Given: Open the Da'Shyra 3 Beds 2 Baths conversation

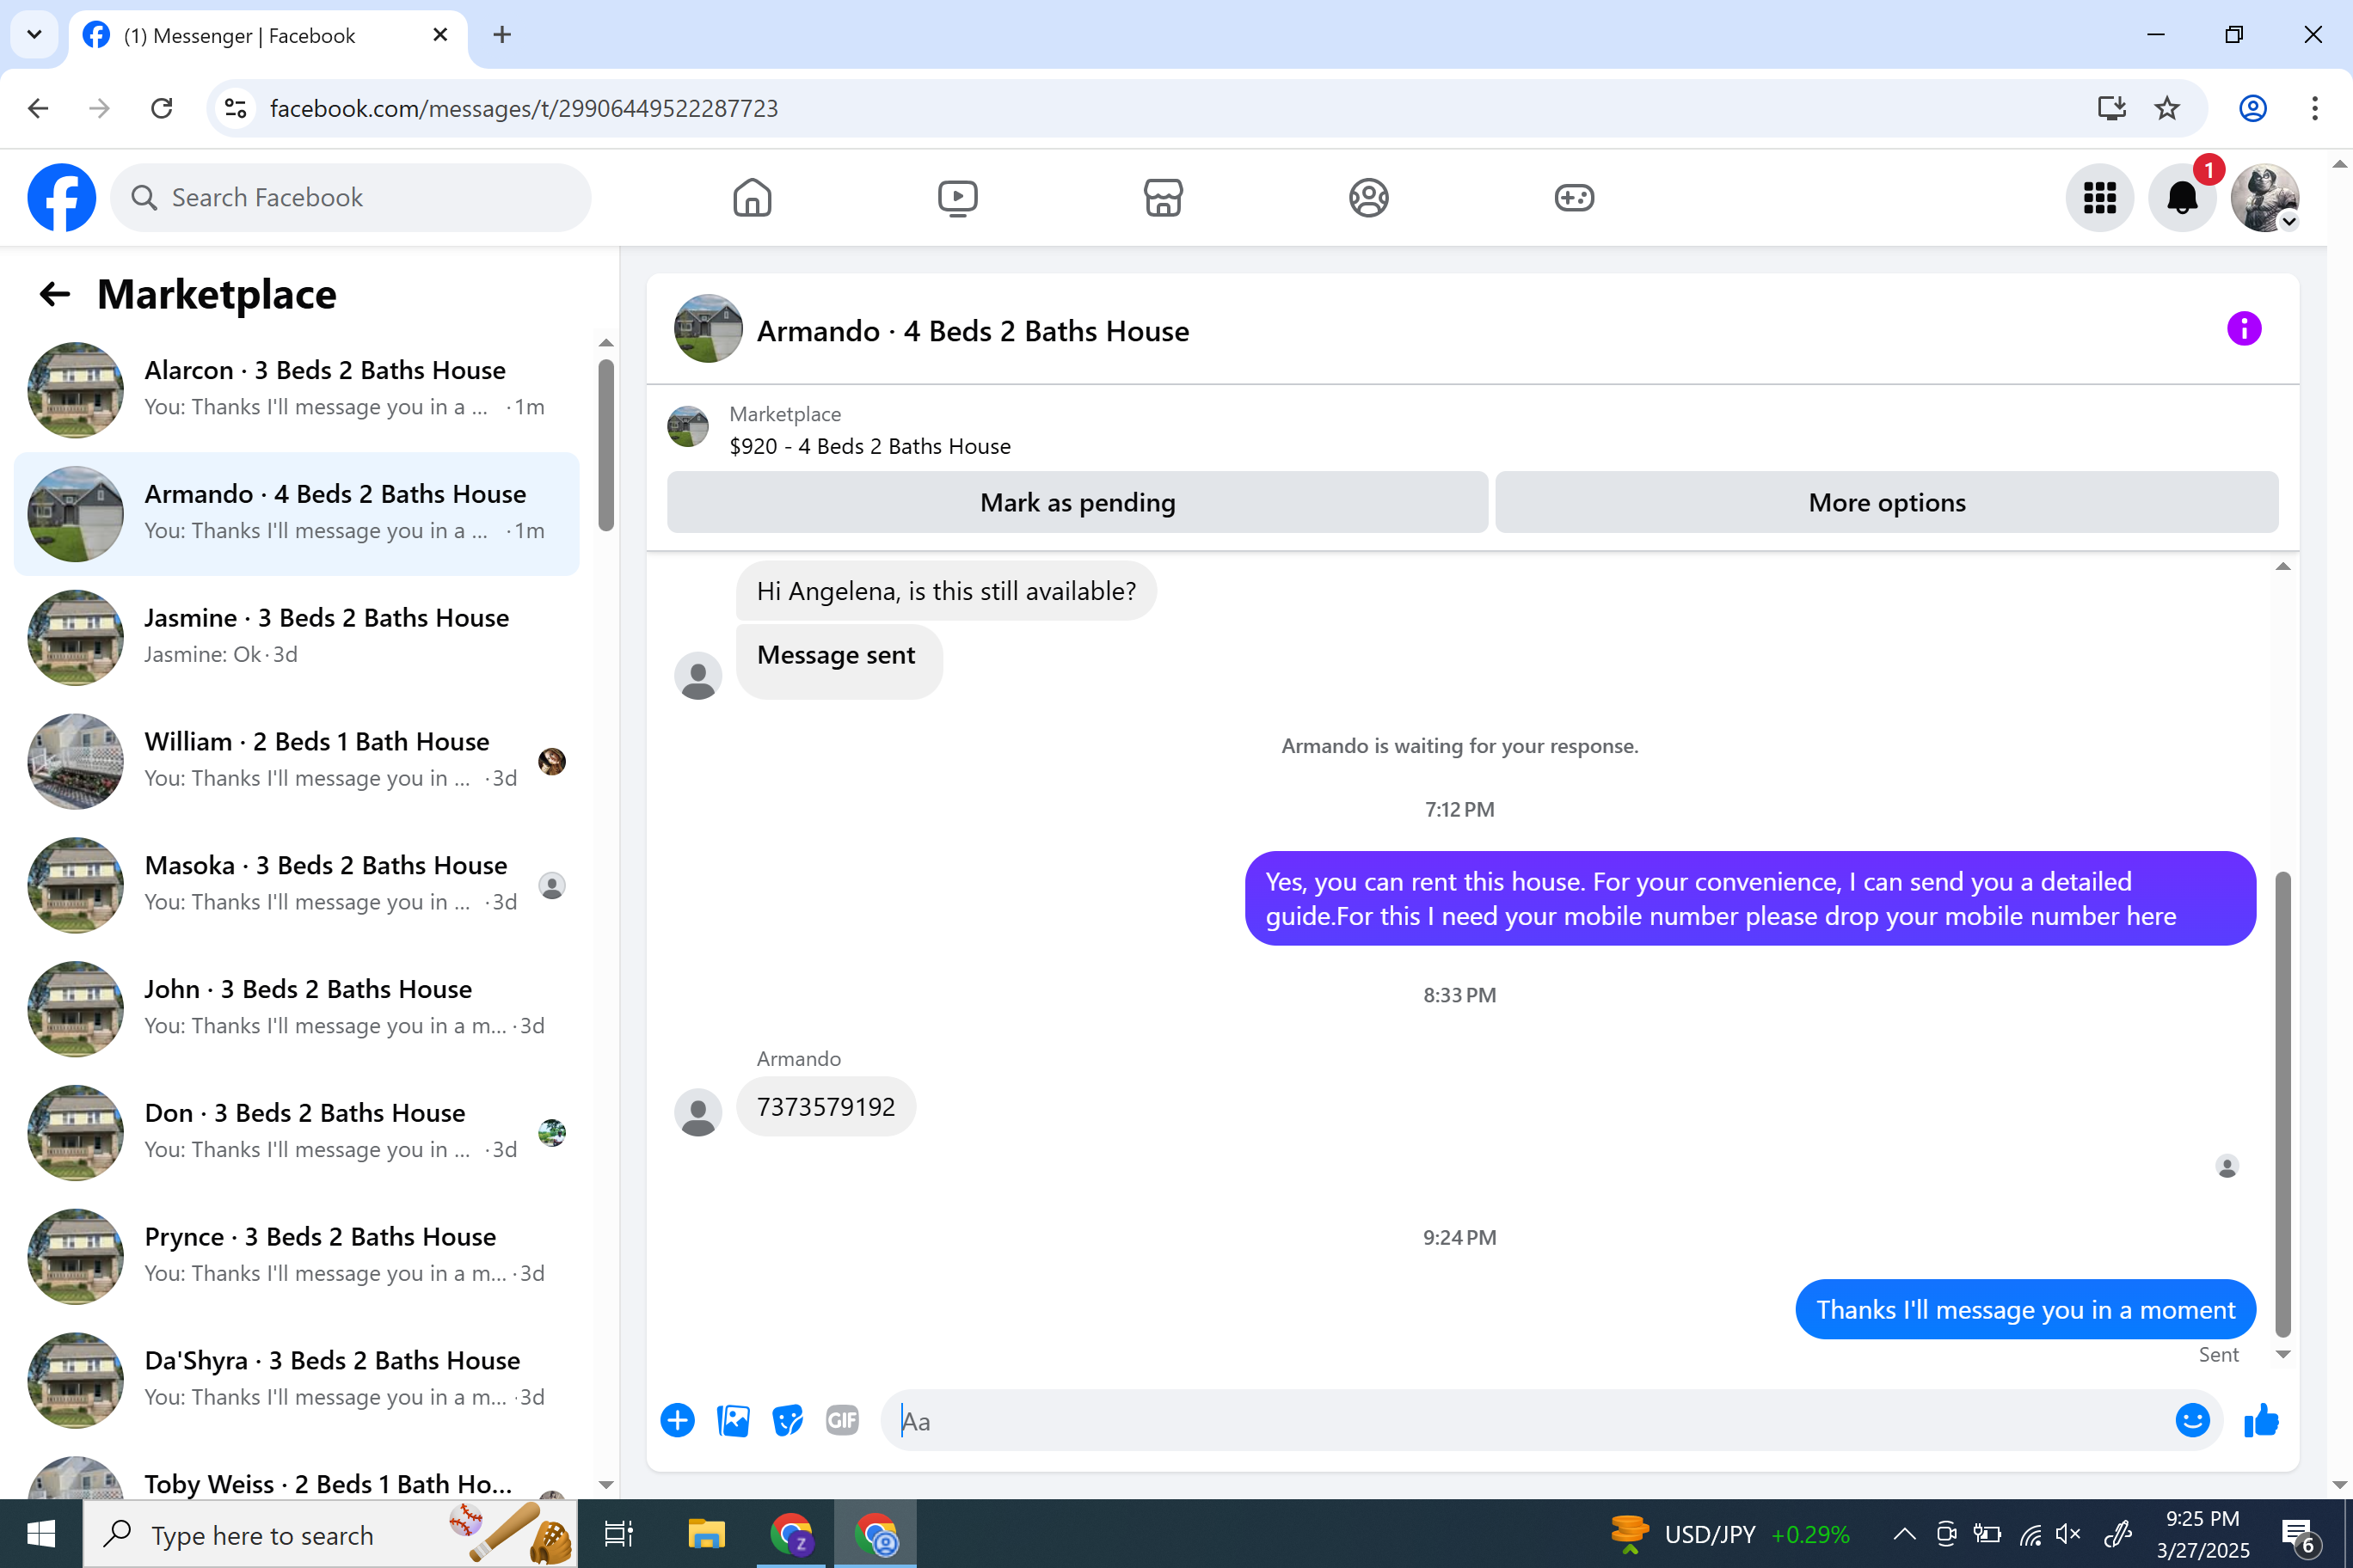Looking at the screenshot, I should tap(297, 1380).
